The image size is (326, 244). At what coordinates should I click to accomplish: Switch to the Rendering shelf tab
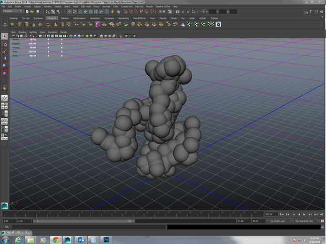[x=124, y=18]
